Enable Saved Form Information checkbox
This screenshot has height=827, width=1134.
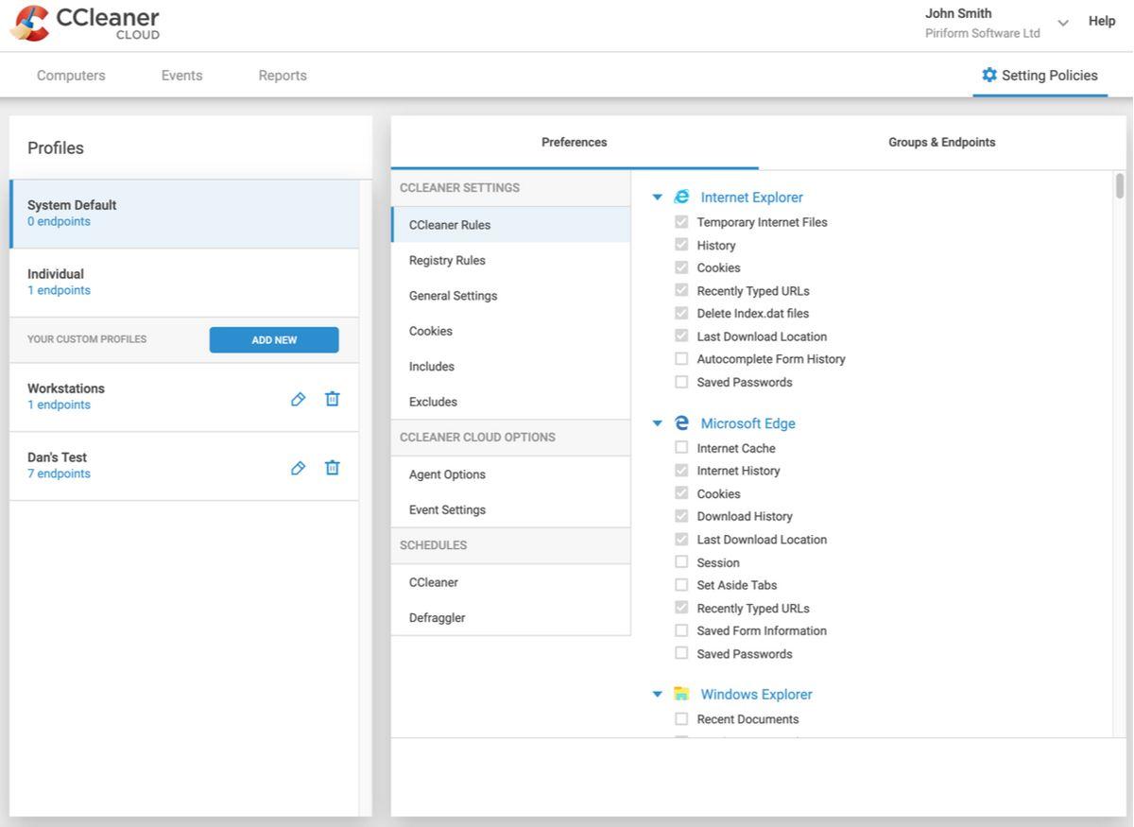[x=681, y=630]
